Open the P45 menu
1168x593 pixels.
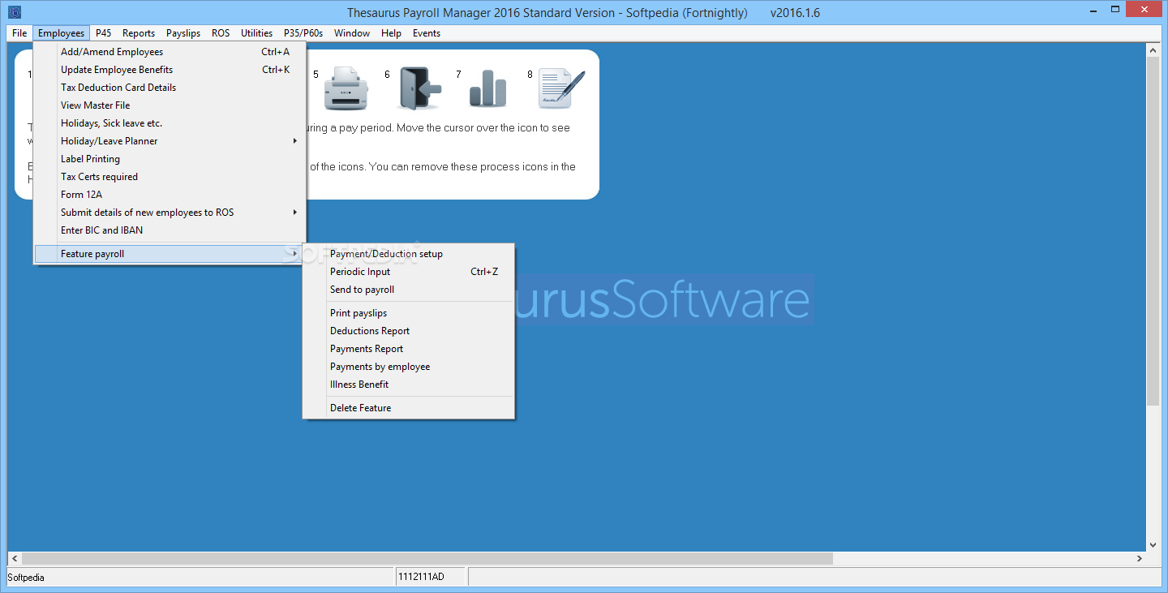(103, 33)
